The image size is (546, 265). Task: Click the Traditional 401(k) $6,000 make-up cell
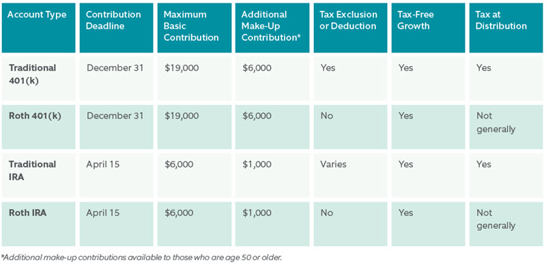(x=272, y=78)
